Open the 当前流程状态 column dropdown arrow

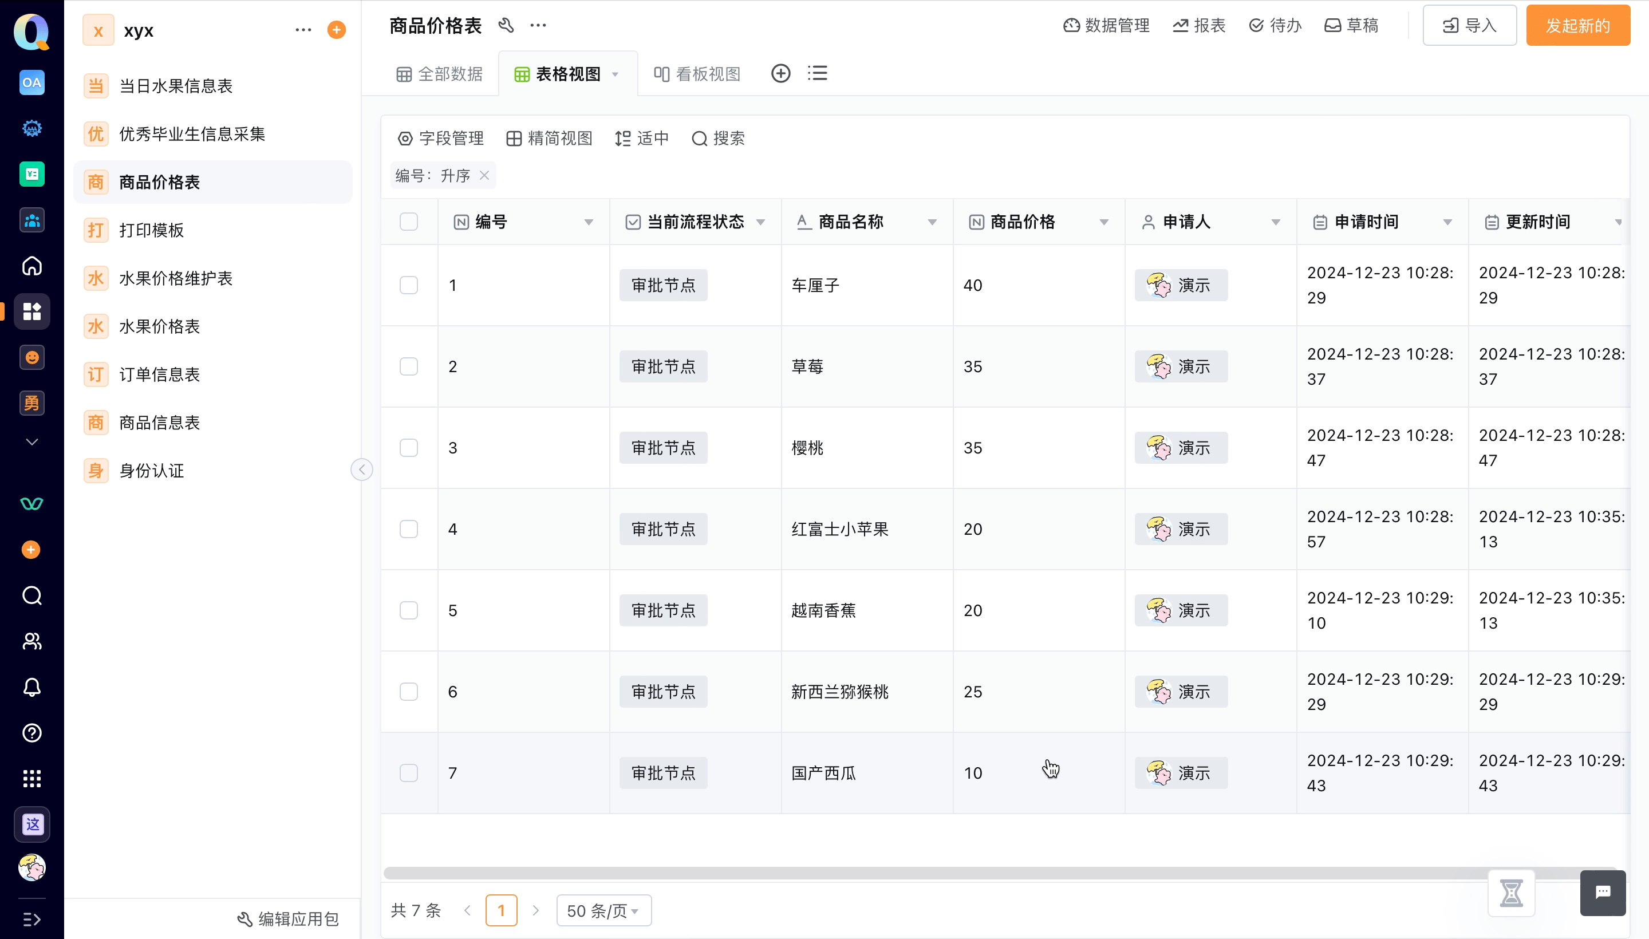coord(760,223)
